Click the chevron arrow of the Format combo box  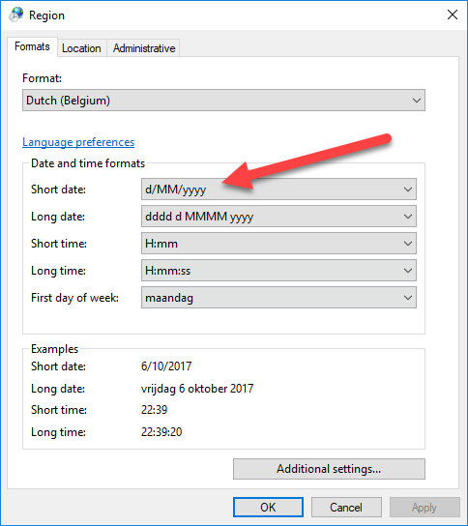tap(417, 101)
